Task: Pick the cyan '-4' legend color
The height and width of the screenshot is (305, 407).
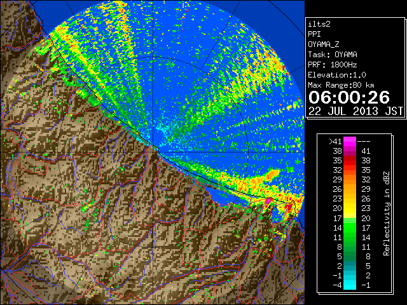Action: click(350, 285)
